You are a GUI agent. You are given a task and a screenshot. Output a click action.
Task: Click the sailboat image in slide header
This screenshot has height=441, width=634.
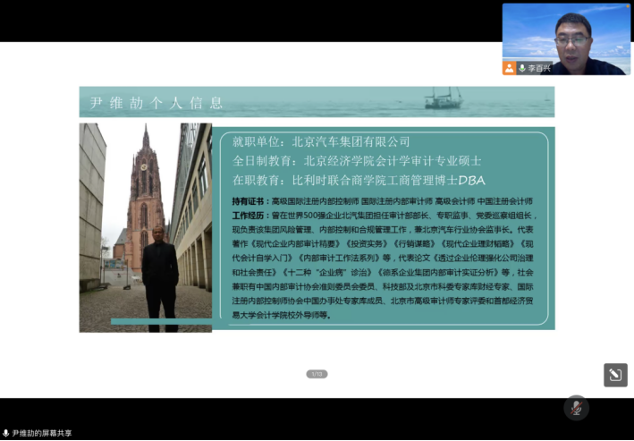(x=444, y=98)
